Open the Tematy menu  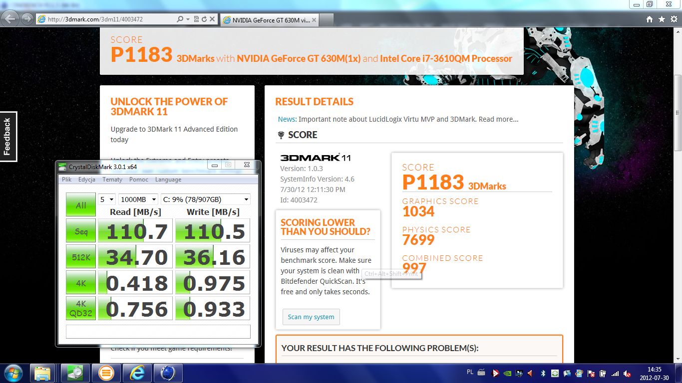[112, 180]
